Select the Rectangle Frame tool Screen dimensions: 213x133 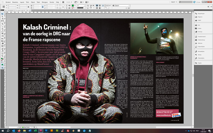pos(2,33)
